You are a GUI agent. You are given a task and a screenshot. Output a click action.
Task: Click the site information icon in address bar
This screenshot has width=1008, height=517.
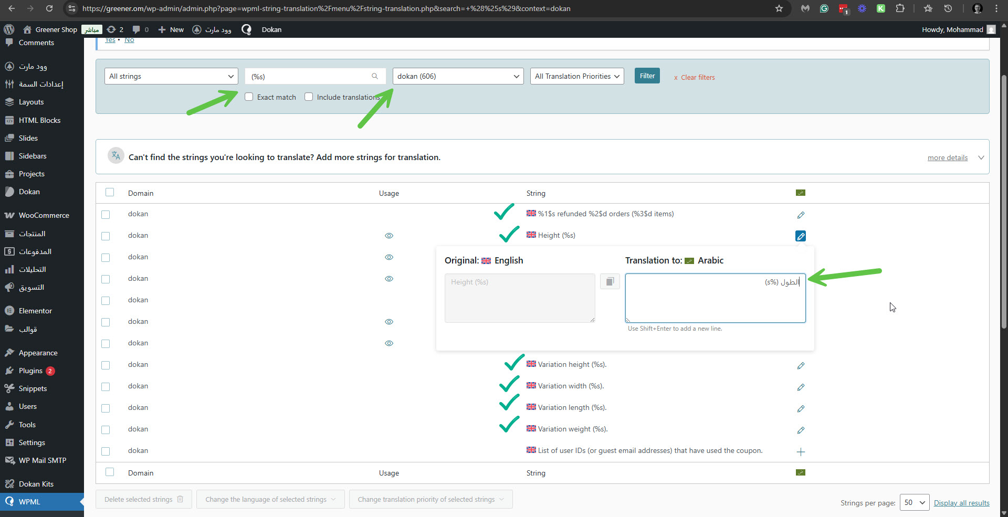click(x=72, y=8)
